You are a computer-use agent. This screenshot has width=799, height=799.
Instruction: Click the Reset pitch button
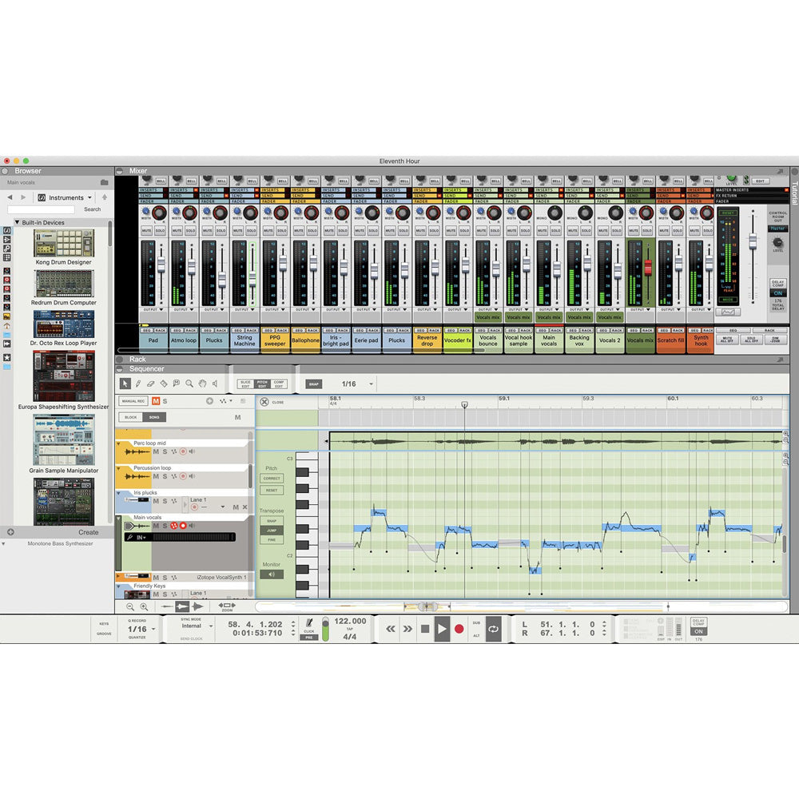(x=272, y=491)
